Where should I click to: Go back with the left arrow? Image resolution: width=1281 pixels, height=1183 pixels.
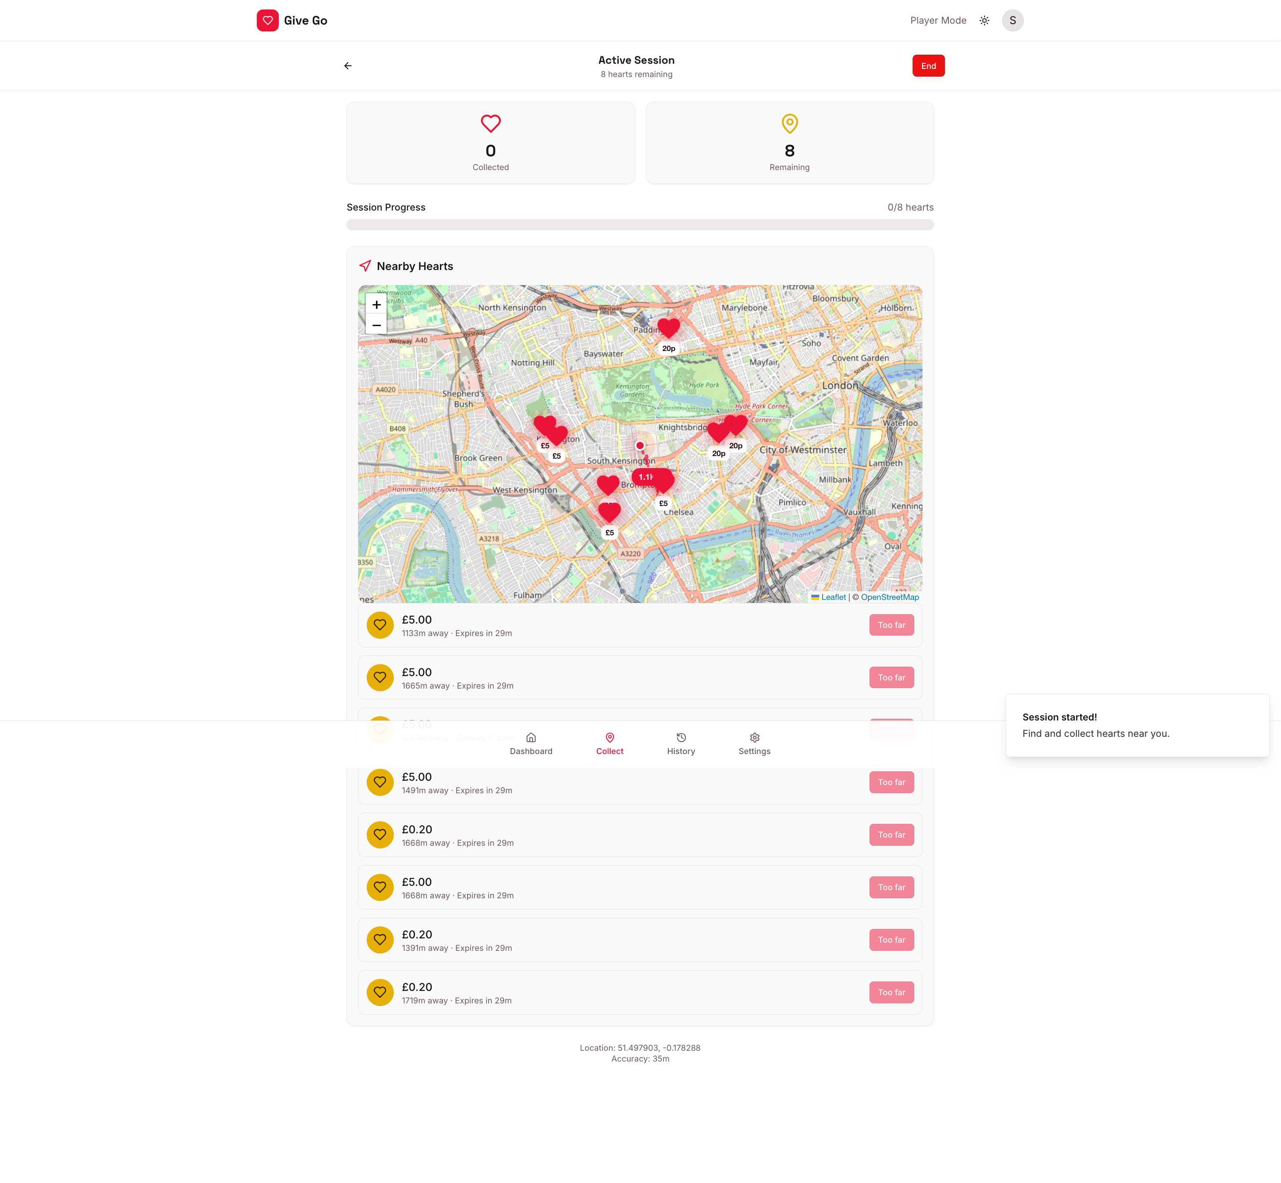tap(348, 66)
